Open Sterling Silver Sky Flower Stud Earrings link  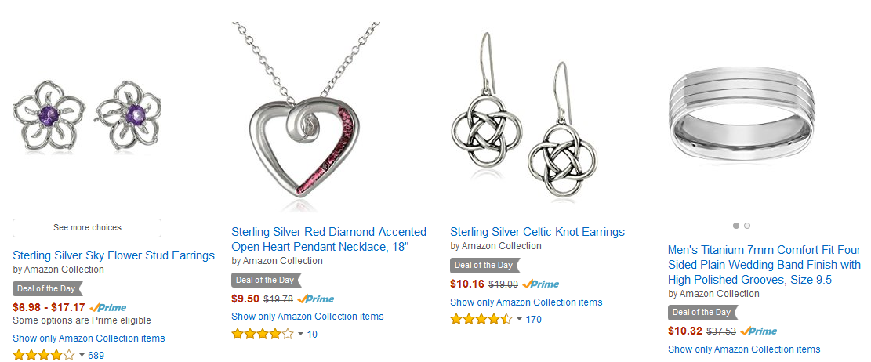coord(114,255)
